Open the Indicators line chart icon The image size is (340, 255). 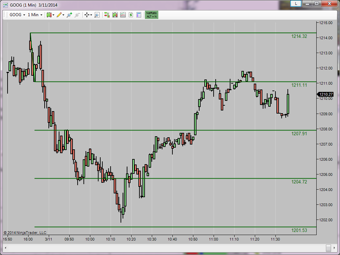click(x=123, y=15)
